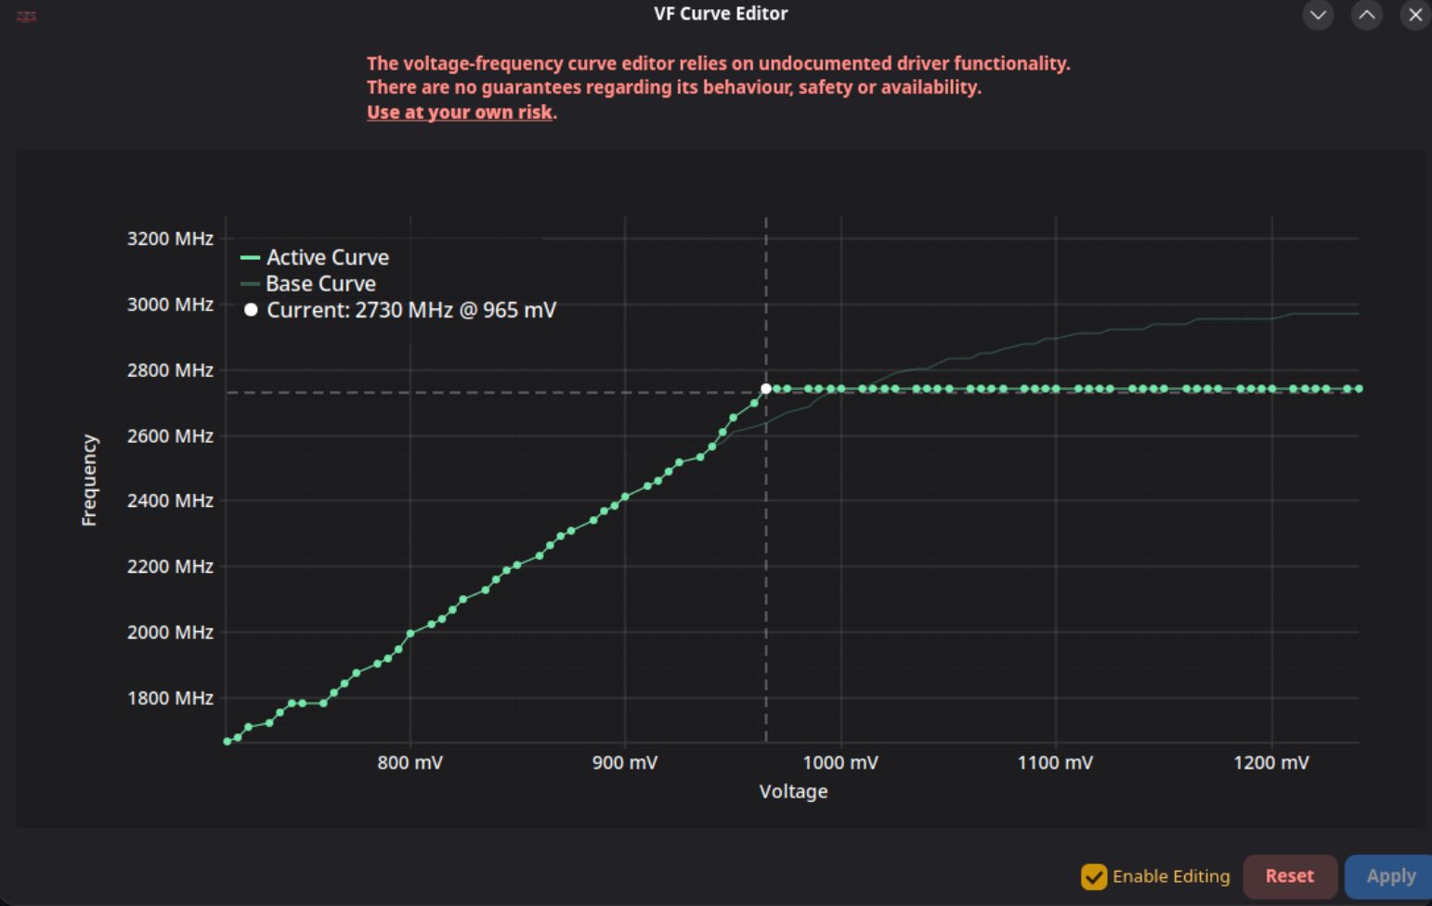Click the Active Curve legend line marker
The image size is (1432, 906).
(x=250, y=257)
